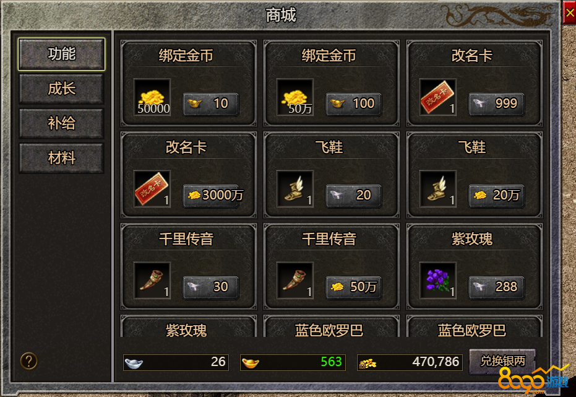Buy rename card for 3000万 coins
This screenshot has height=397, width=576.
pos(210,196)
